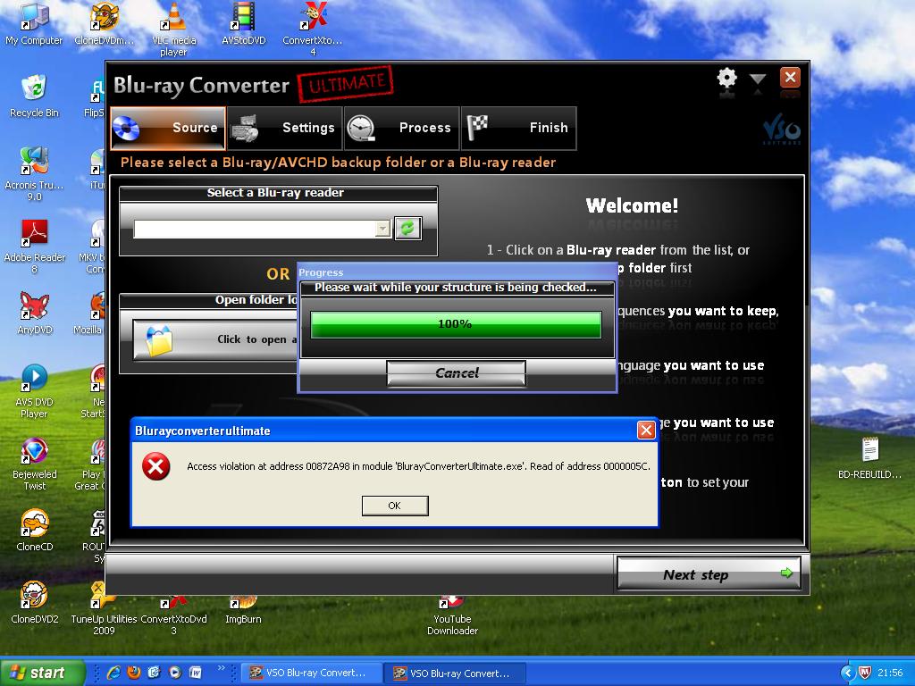915x686 pixels.
Task: Open AVS DVD Player desktop icon
Action: click(35, 390)
